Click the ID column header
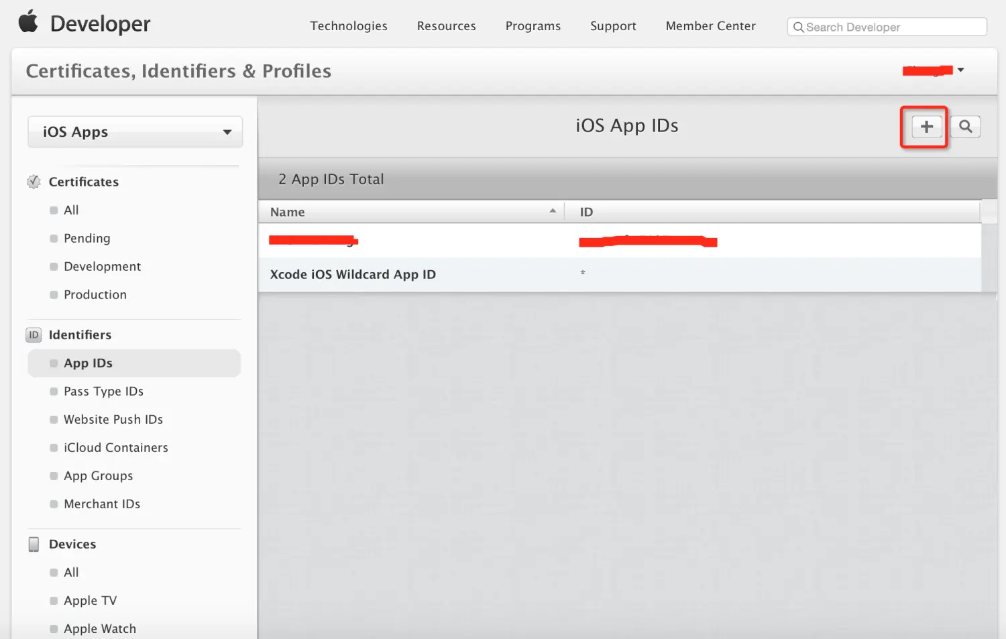Image resolution: width=1006 pixels, height=639 pixels. [772, 212]
